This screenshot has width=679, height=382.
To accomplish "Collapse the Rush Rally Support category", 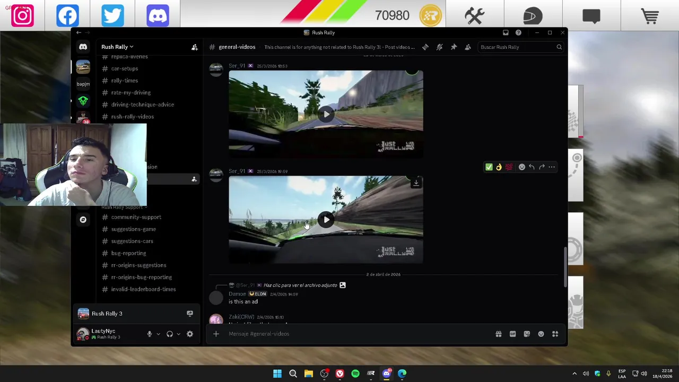I will tap(123, 207).
